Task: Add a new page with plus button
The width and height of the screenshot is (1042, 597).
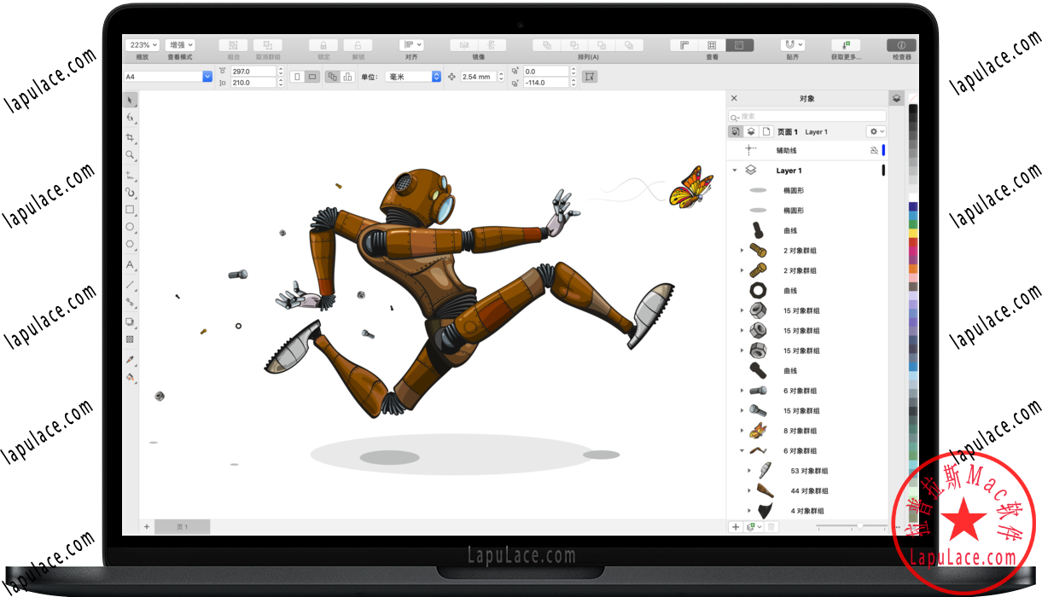Action: (x=147, y=527)
